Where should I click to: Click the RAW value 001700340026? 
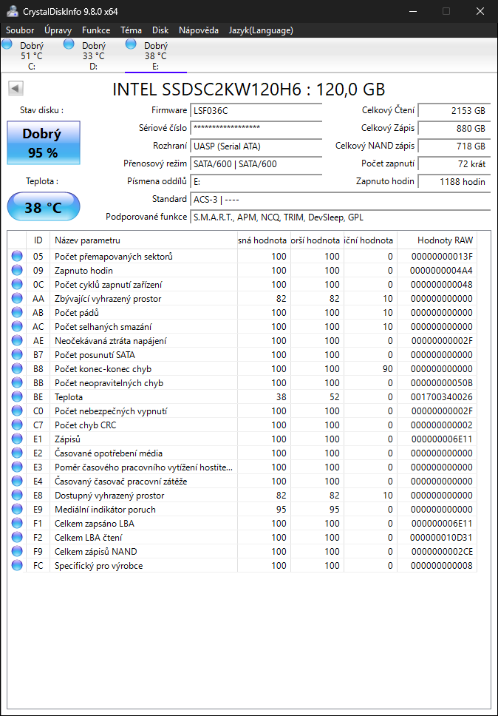coord(442,397)
